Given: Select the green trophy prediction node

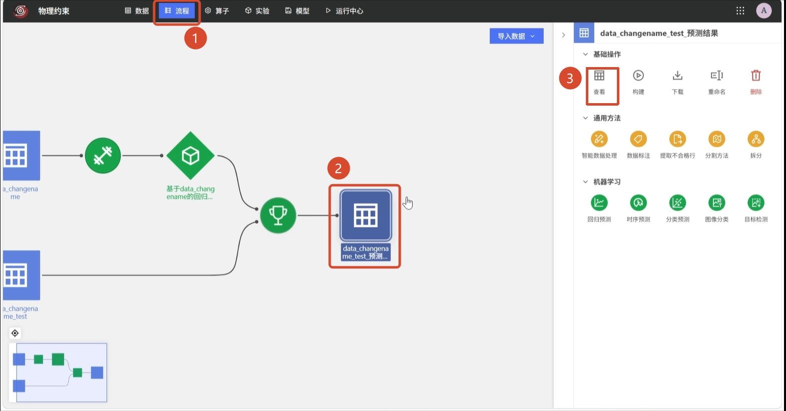Looking at the screenshot, I should (x=278, y=215).
